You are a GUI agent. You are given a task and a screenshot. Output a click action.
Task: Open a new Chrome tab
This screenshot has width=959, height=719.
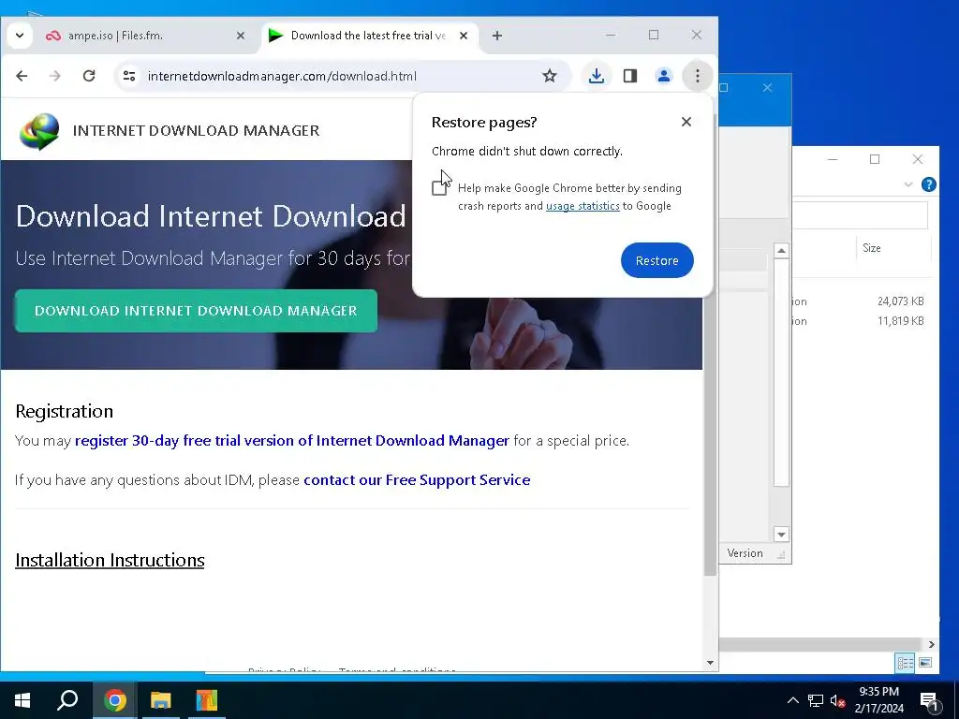pos(497,36)
